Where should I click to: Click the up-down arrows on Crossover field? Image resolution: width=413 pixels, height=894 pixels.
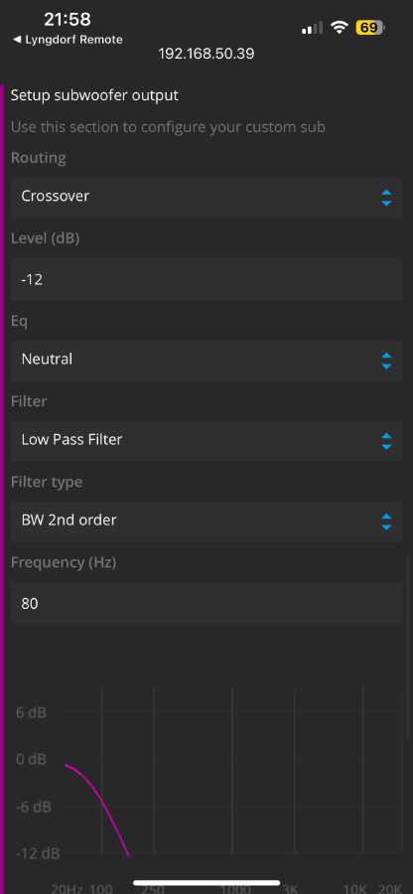point(386,198)
